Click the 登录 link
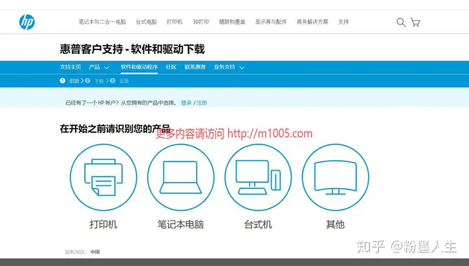 point(186,103)
